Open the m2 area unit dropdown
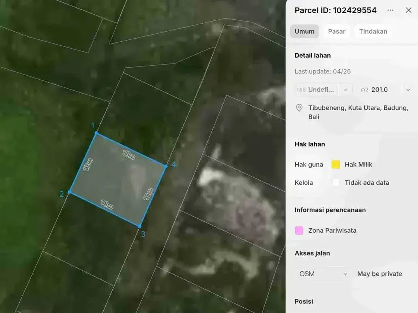 tap(408, 90)
